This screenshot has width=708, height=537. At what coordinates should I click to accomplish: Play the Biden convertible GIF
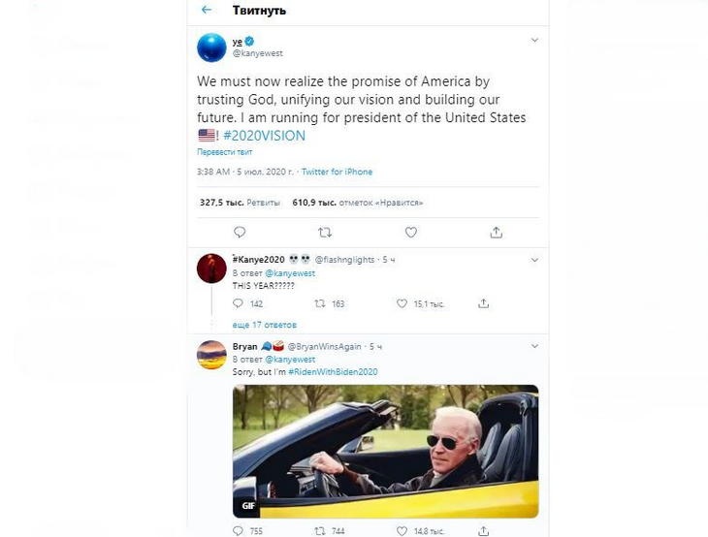(385, 451)
